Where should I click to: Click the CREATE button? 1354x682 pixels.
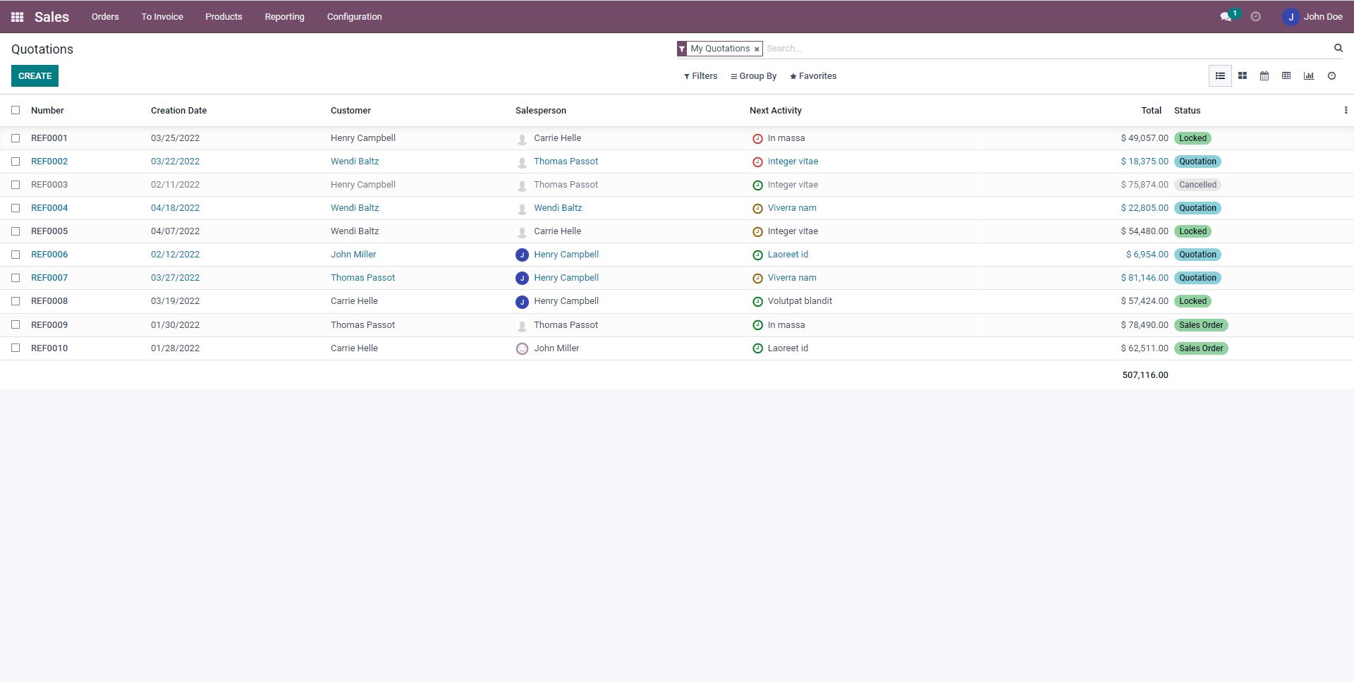tap(35, 76)
